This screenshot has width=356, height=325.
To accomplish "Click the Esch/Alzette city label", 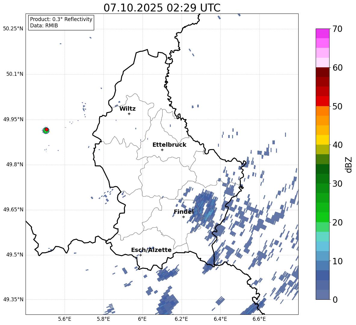I will (x=151, y=250).
